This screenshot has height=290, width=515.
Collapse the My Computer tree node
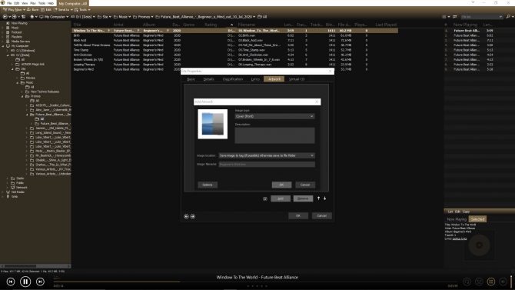(x=3, y=46)
